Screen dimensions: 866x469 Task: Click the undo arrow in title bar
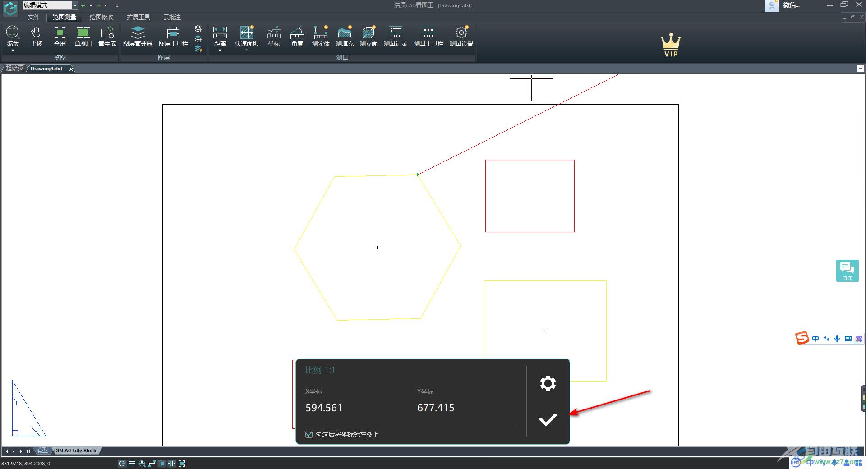[x=83, y=5]
